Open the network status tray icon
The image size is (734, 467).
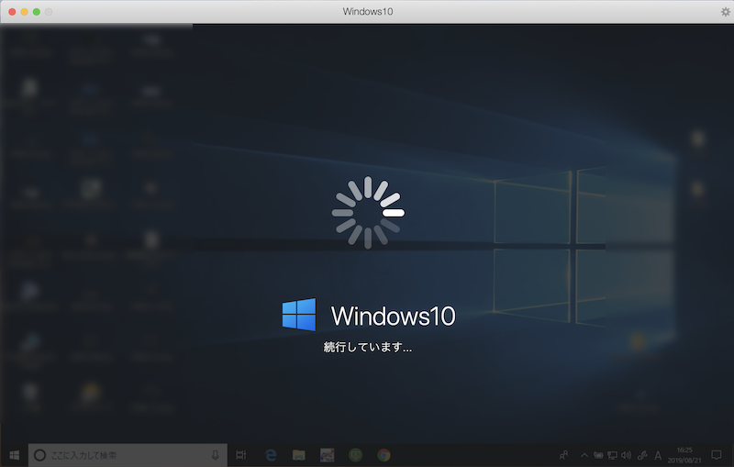pos(612,455)
